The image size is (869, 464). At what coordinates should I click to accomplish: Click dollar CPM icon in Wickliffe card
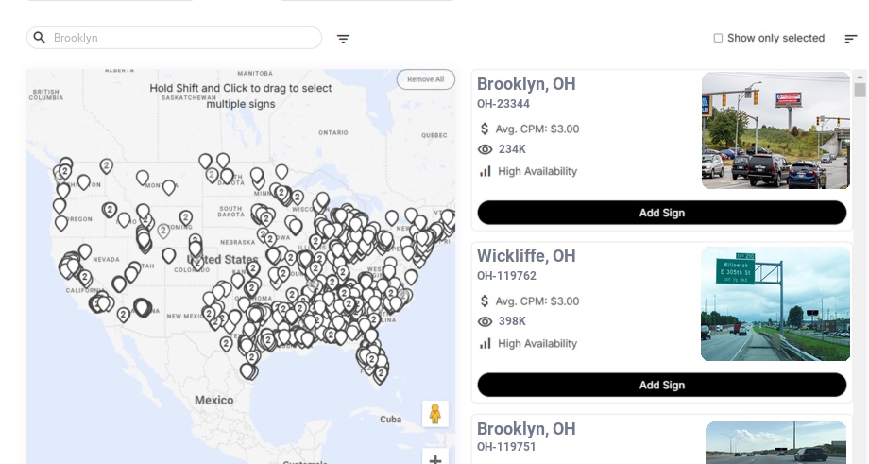coord(485,301)
